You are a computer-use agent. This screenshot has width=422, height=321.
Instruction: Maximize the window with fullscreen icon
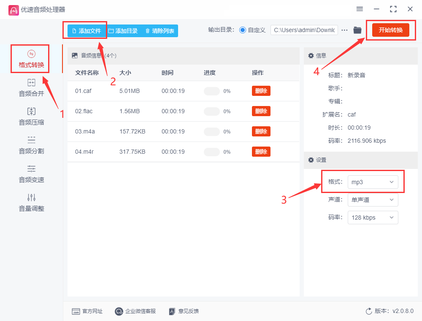(x=393, y=9)
